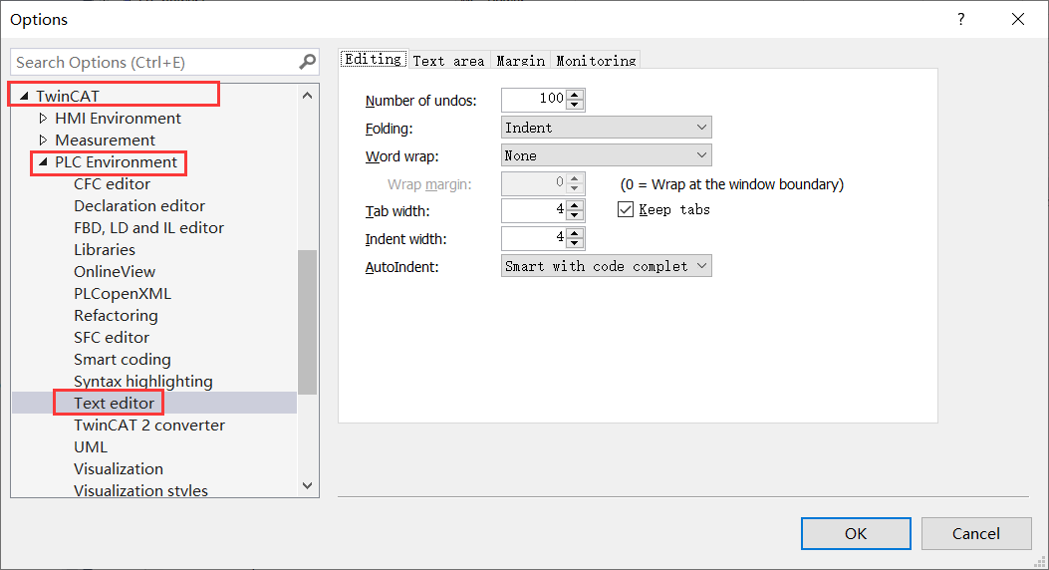Open Refactoring options

click(116, 316)
